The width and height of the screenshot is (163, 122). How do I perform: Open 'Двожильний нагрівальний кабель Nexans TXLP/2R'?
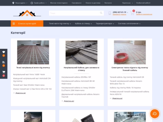(80, 96)
